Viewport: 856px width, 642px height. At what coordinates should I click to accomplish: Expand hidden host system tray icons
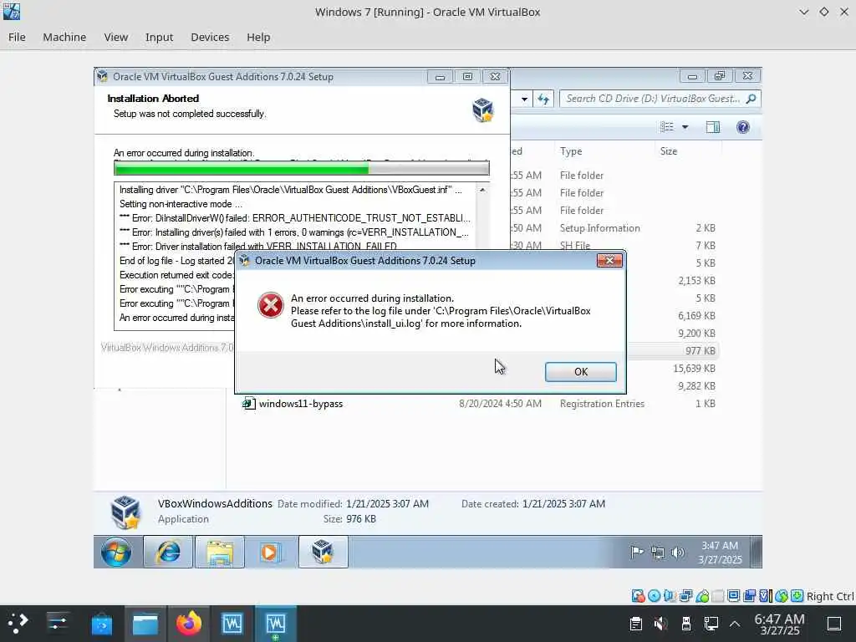(x=735, y=624)
